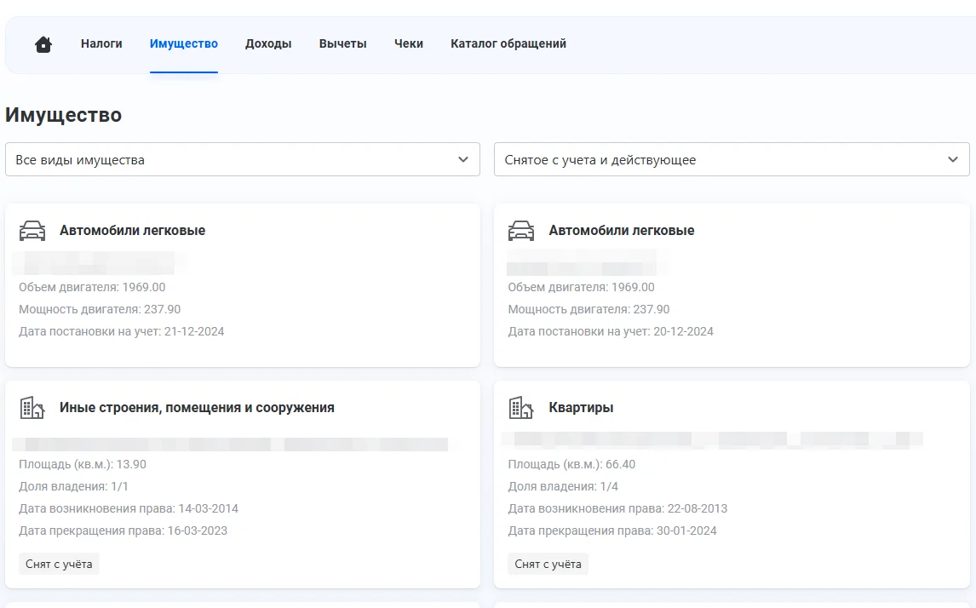The height and width of the screenshot is (608, 976).
Task: Open Снятое с учета и действующее filter
Action: point(731,159)
